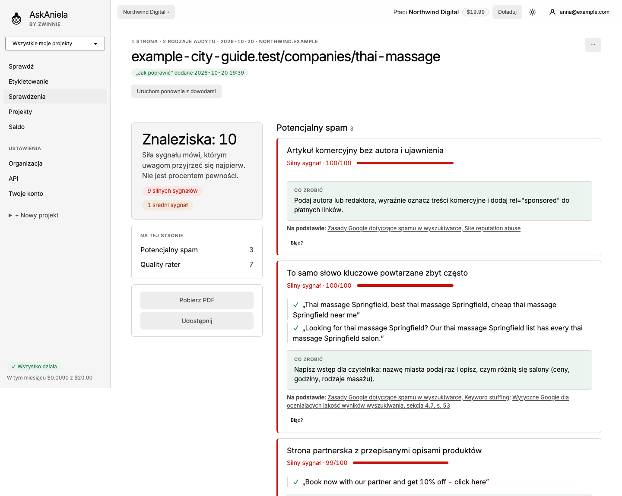Click the Wszystko działa status indicator
The image size is (622, 496).
tap(34, 367)
